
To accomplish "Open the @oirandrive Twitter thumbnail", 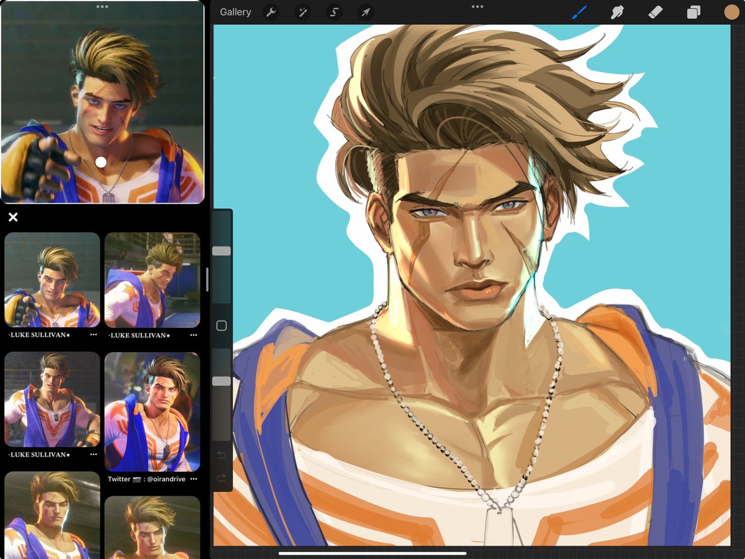I will point(152,412).
